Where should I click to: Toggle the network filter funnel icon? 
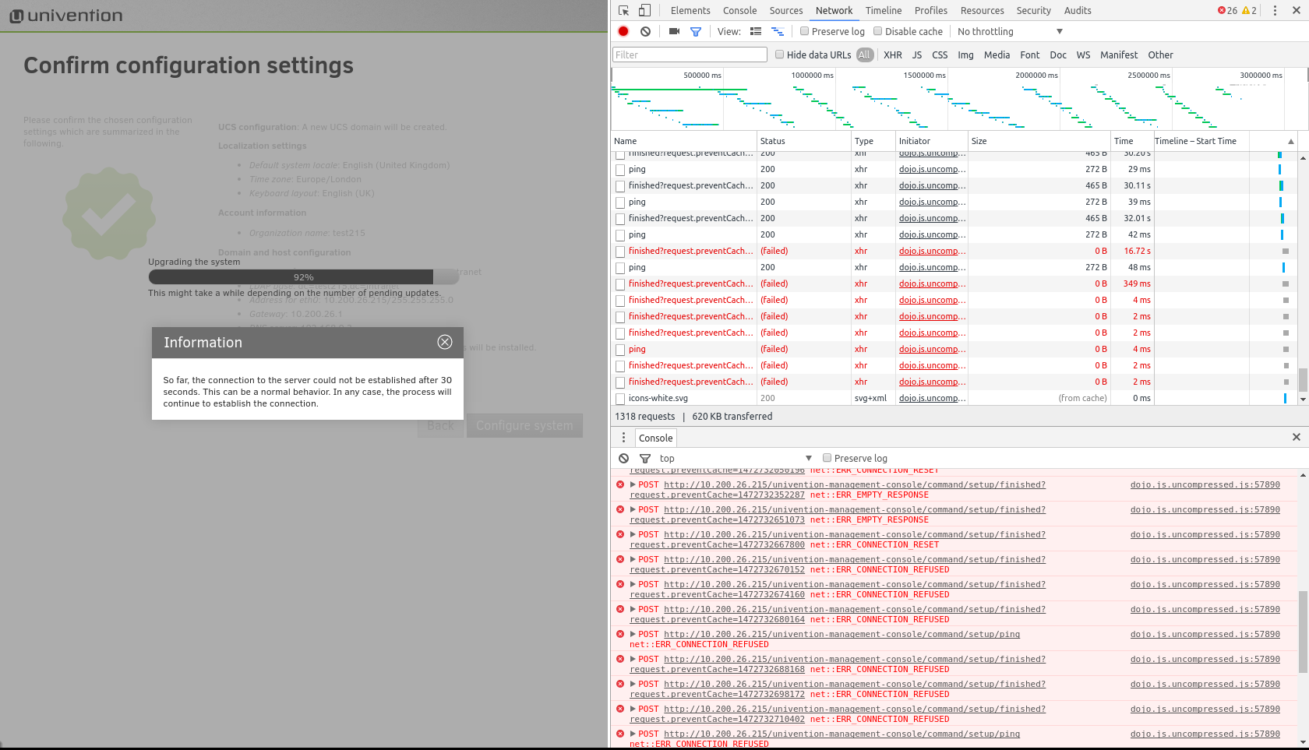click(x=696, y=32)
